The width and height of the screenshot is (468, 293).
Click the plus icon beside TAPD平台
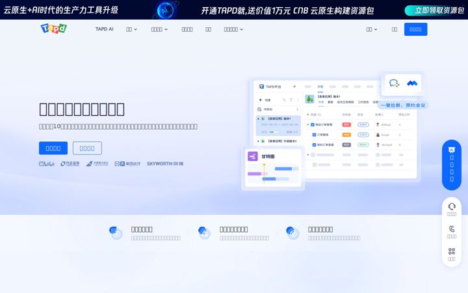[294, 87]
